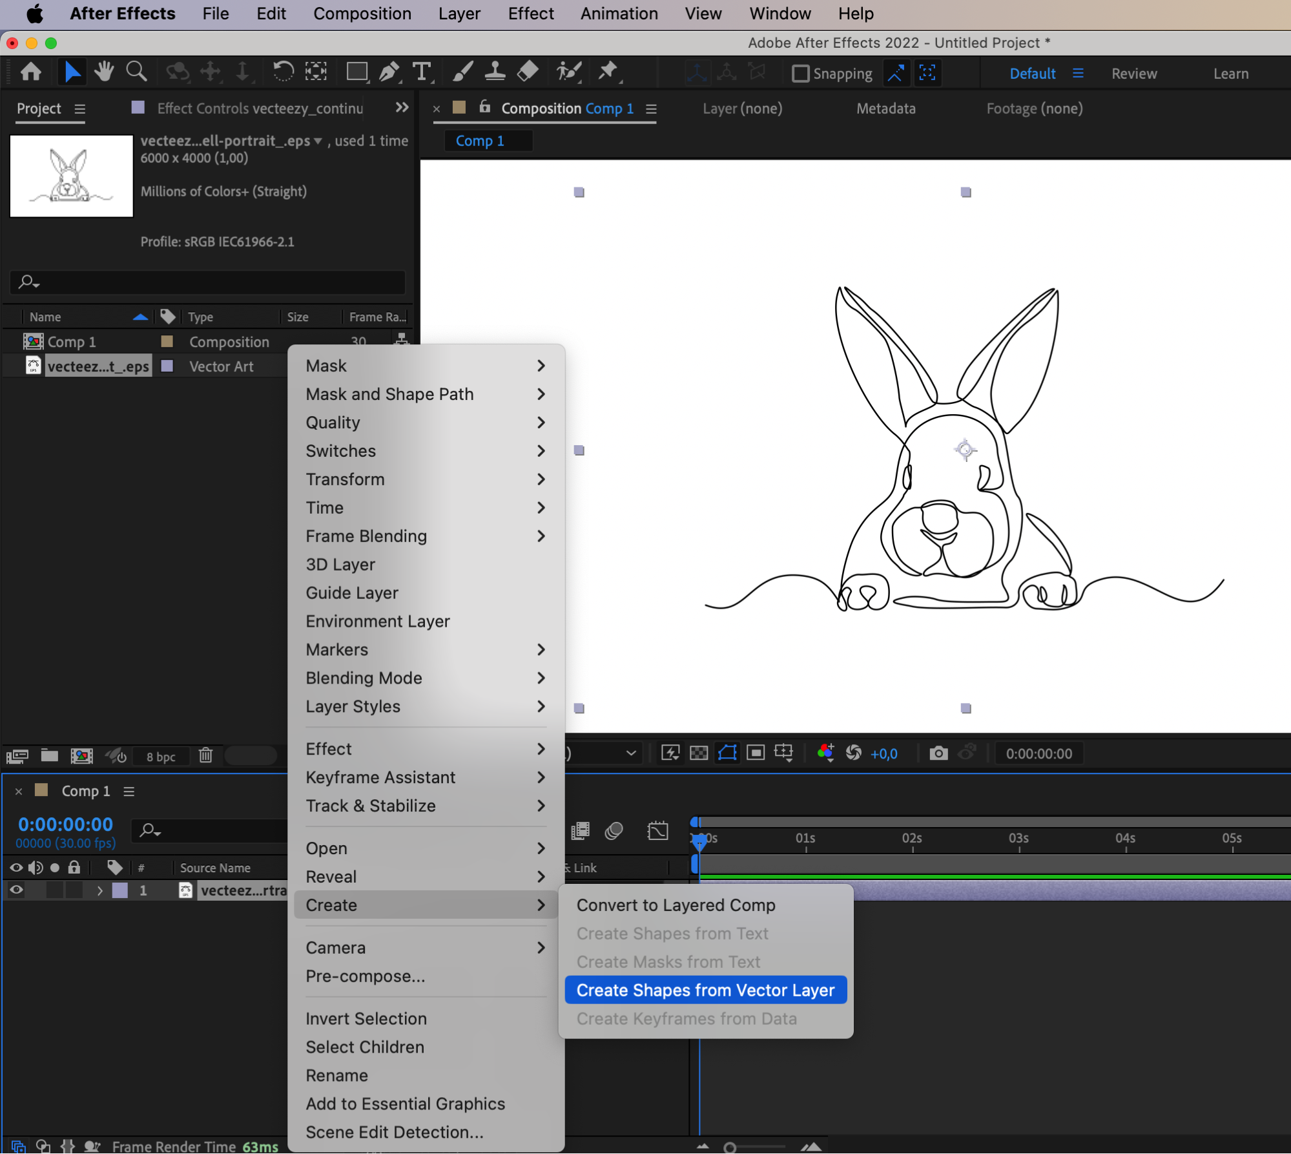Click the timeline zoom slider handle
This screenshot has width=1291, height=1154.
tap(730, 1148)
